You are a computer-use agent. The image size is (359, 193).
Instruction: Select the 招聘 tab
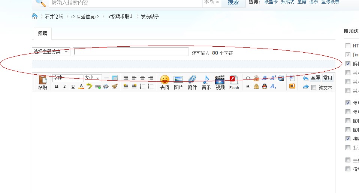tap(43, 33)
